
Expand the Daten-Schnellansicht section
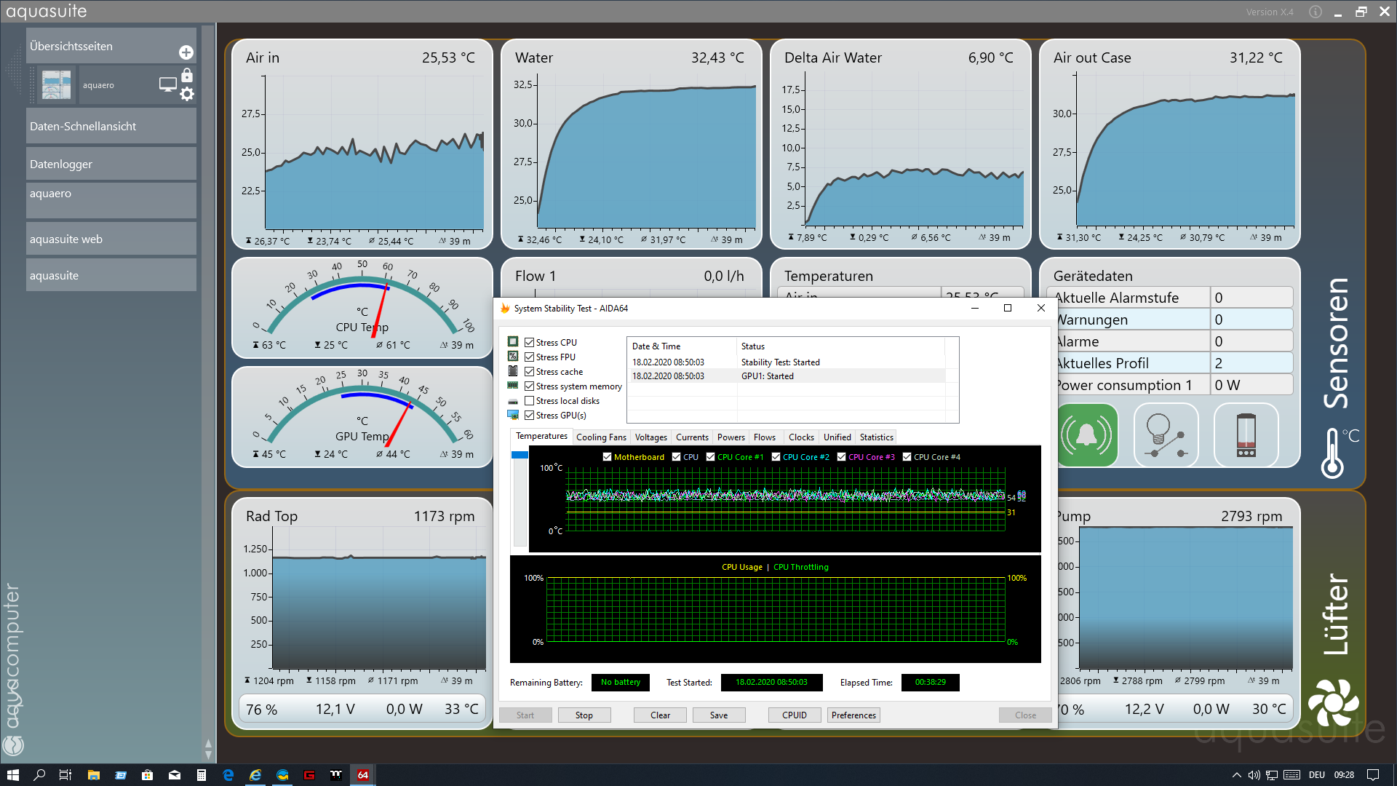coord(111,126)
